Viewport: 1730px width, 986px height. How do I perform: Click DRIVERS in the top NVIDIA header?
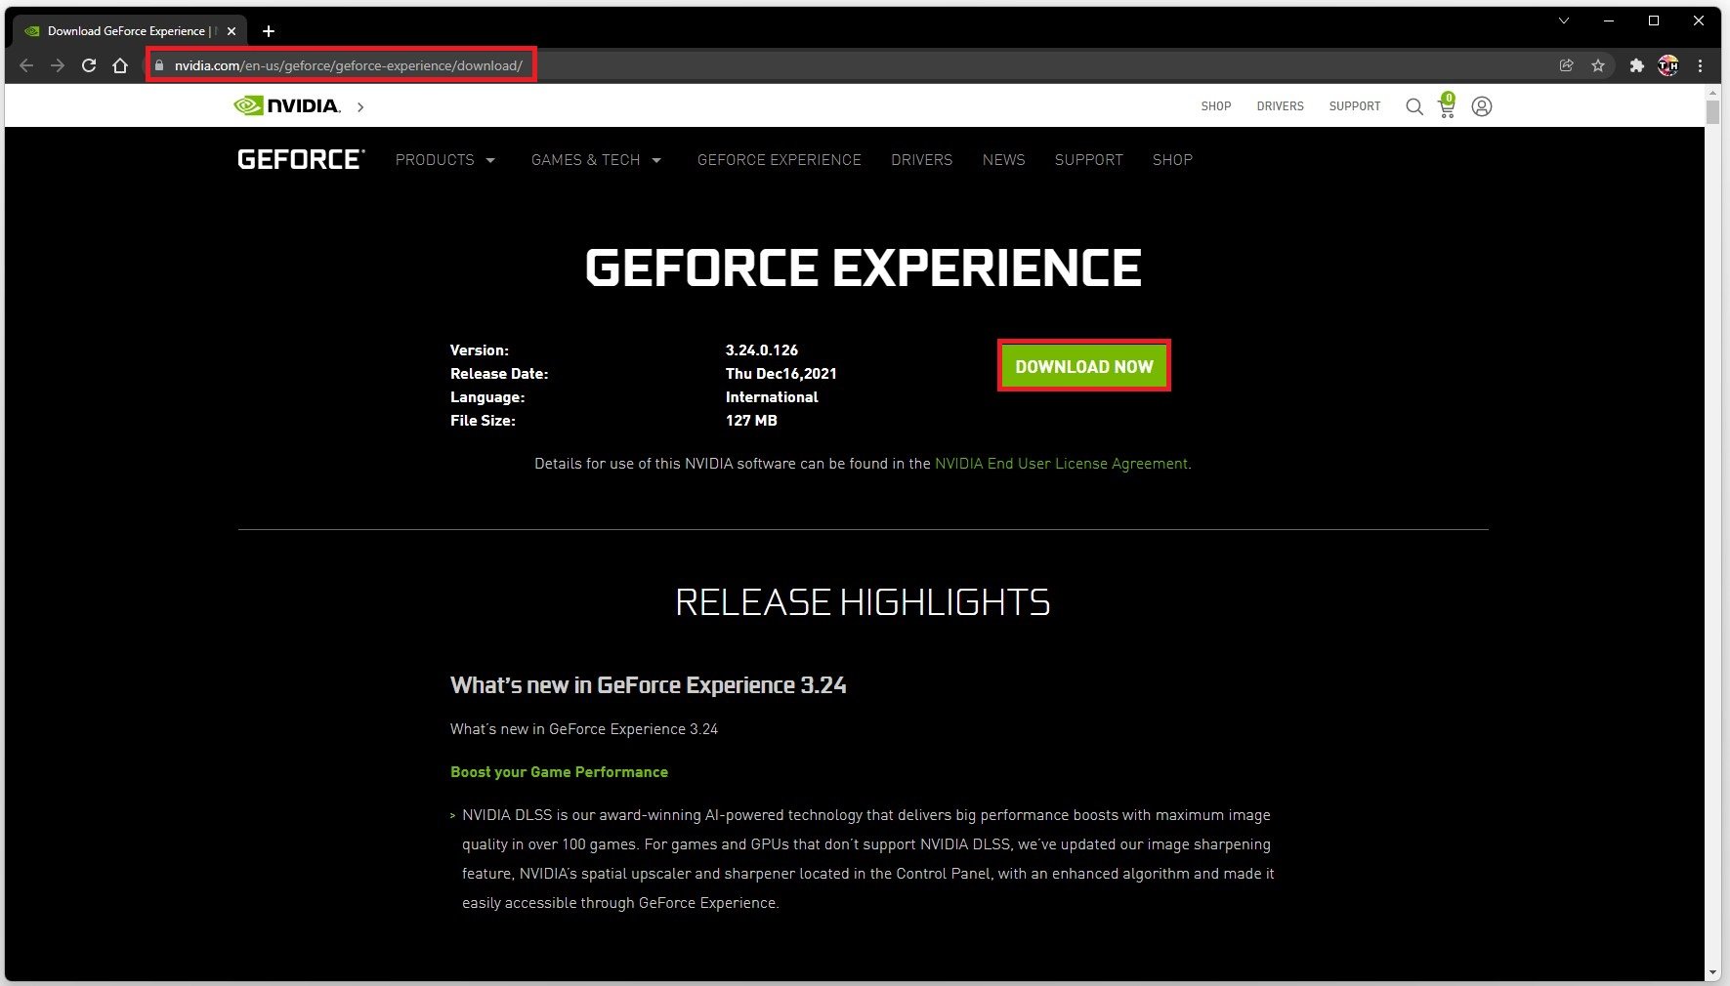[x=1280, y=106]
